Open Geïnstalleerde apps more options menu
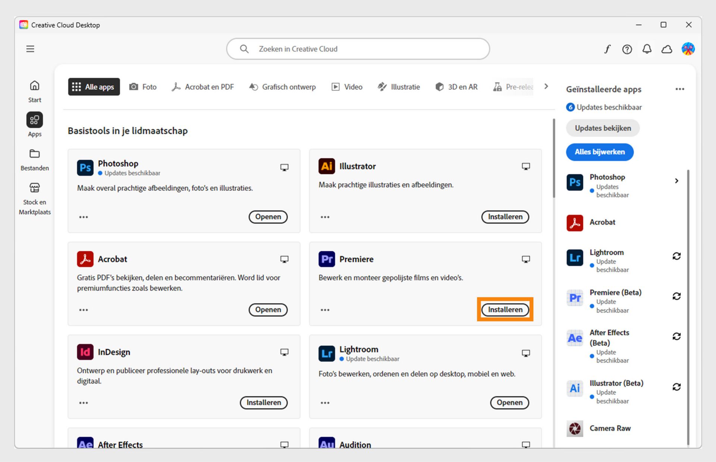The width and height of the screenshot is (716, 462). 680,89
